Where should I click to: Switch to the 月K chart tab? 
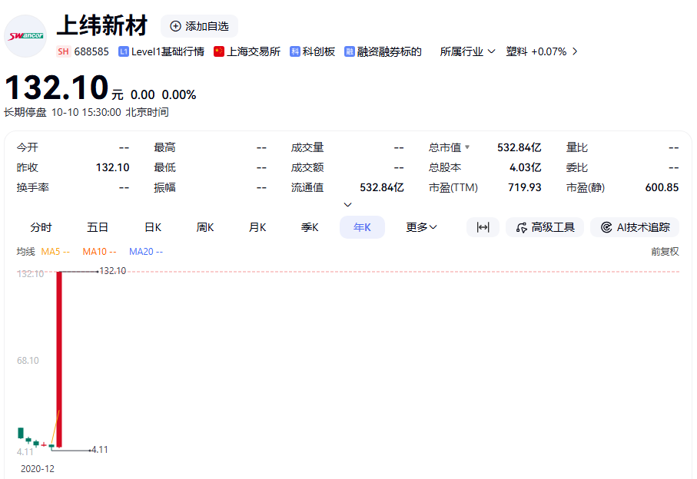pyautogui.click(x=257, y=227)
